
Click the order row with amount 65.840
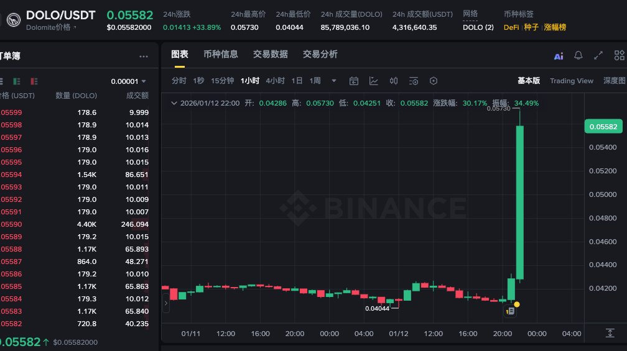coord(75,311)
